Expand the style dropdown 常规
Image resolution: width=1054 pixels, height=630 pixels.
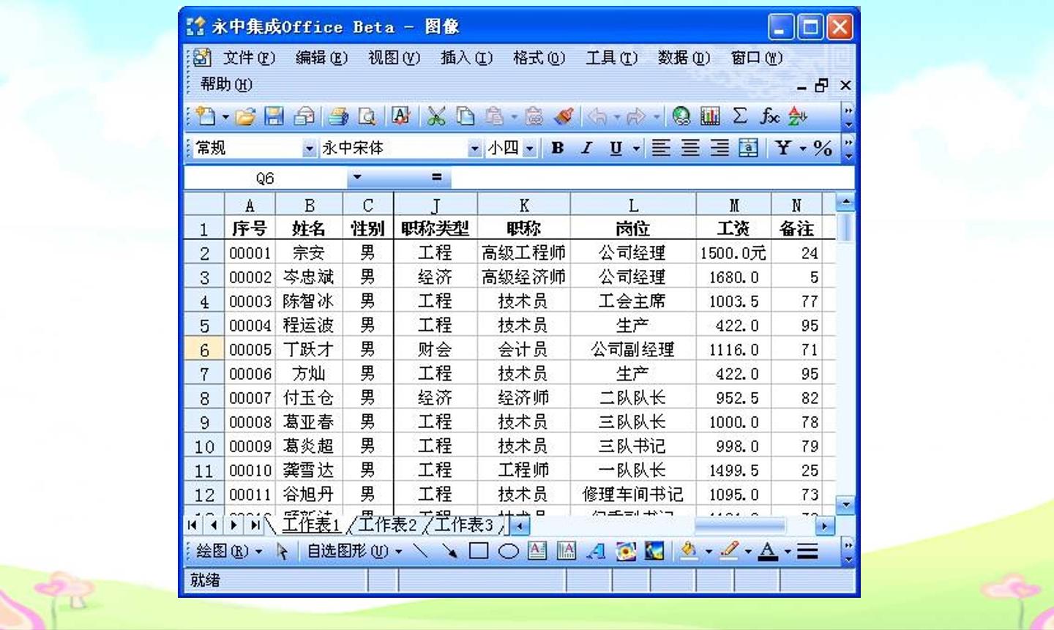point(309,149)
